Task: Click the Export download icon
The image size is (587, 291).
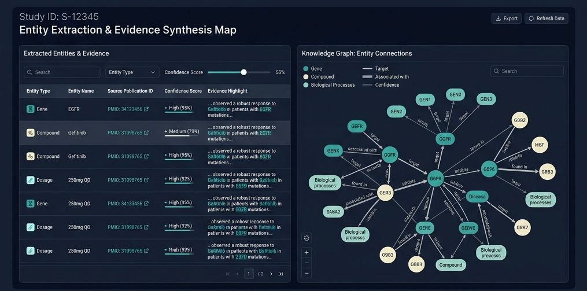Action: click(498, 19)
